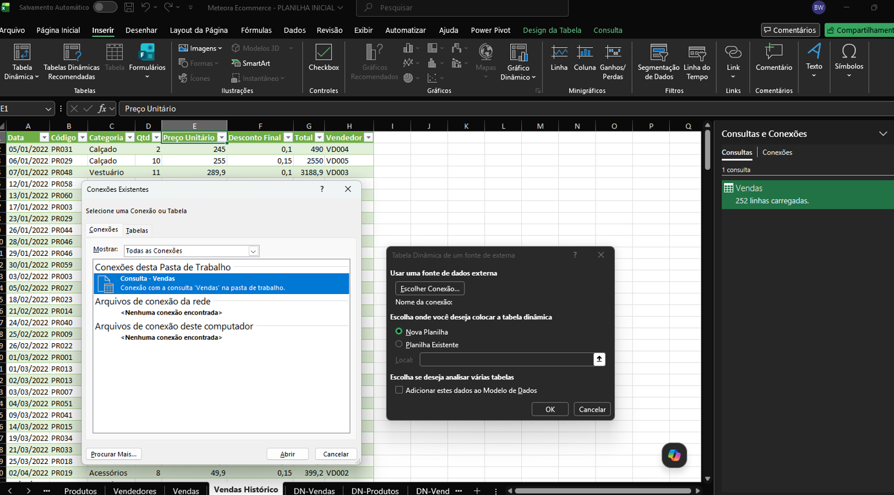Toggle Salvamento Automático switch

coord(105,8)
